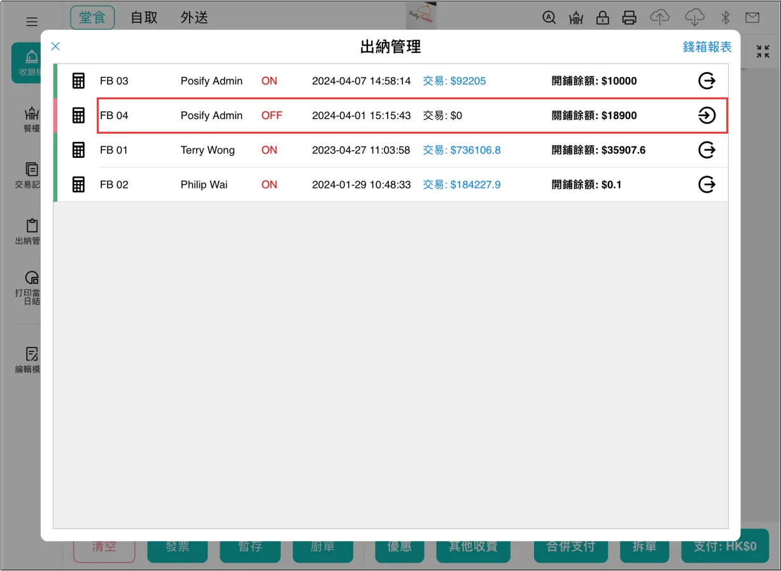Open the 錢箱報表 link
Screen dimensions: 781x571
tap(707, 47)
